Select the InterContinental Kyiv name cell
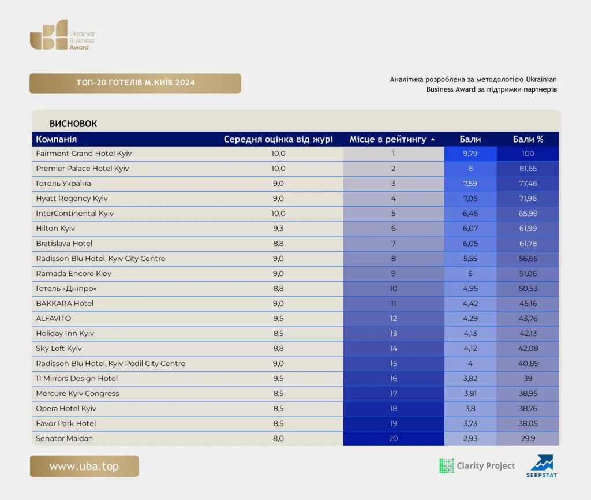This screenshot has height=500, width=591. (x=74, y=214)
